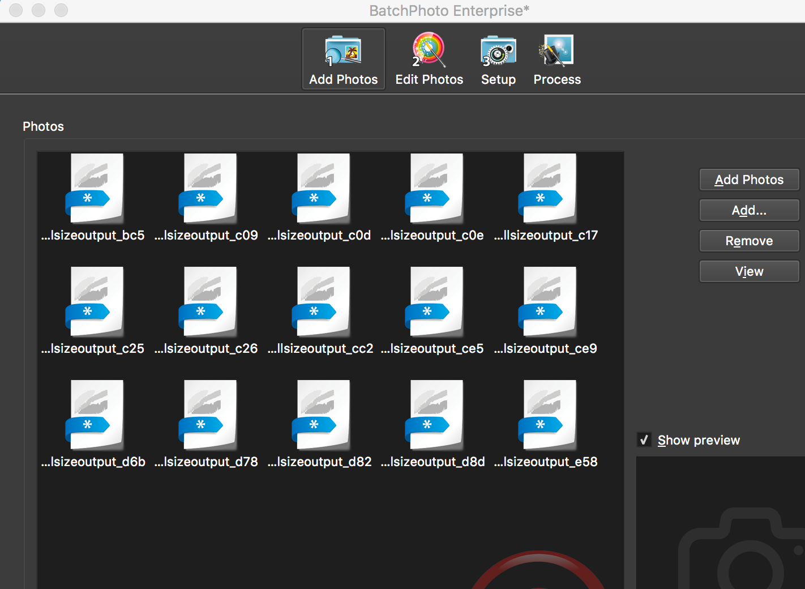Select the file ending in ce9

(547, 302)
